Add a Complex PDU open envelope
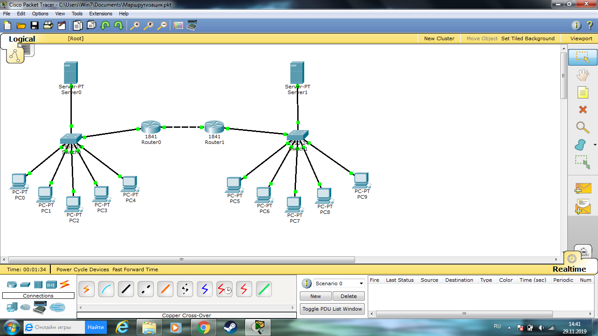The image size is (598, 336). (583, 206)
